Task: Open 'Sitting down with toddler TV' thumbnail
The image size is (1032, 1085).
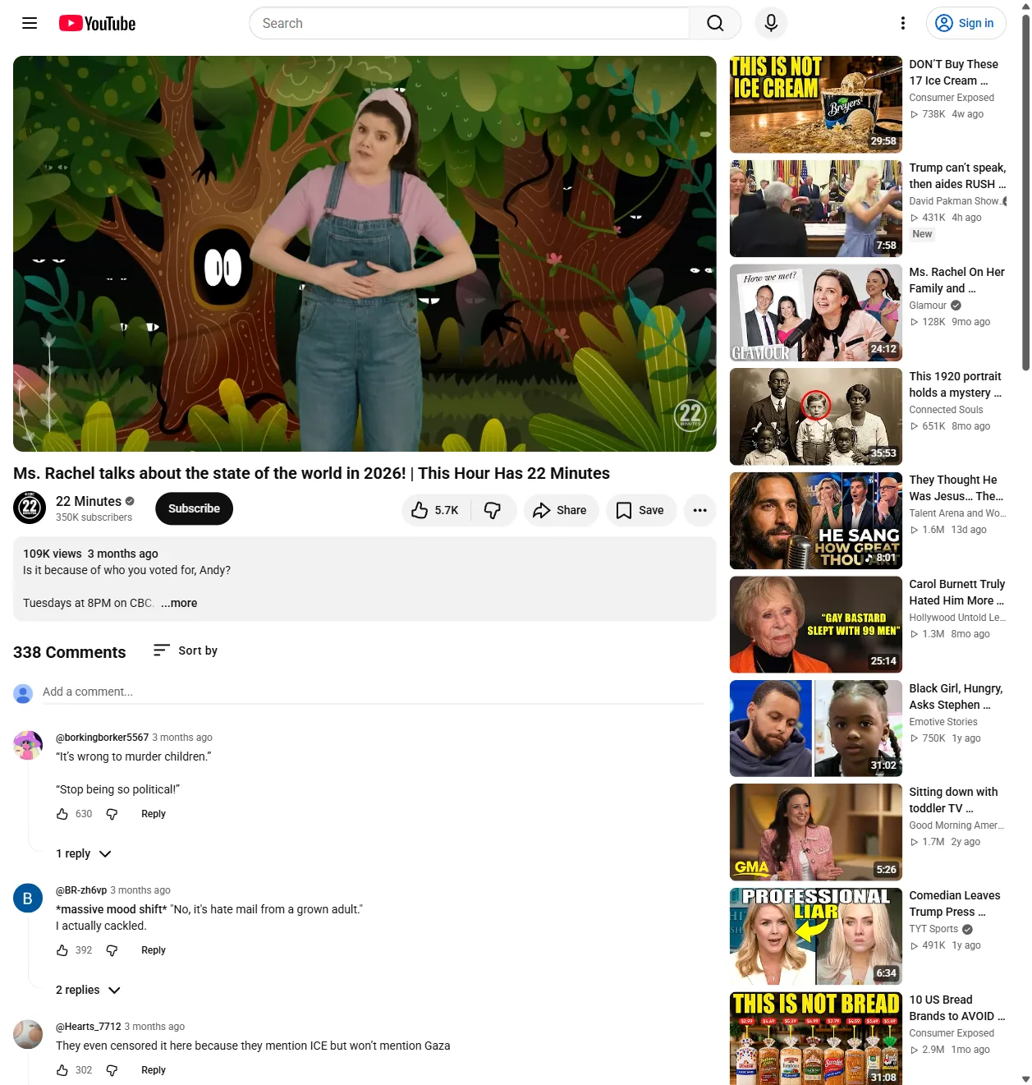Action: (x=816, y=832)
